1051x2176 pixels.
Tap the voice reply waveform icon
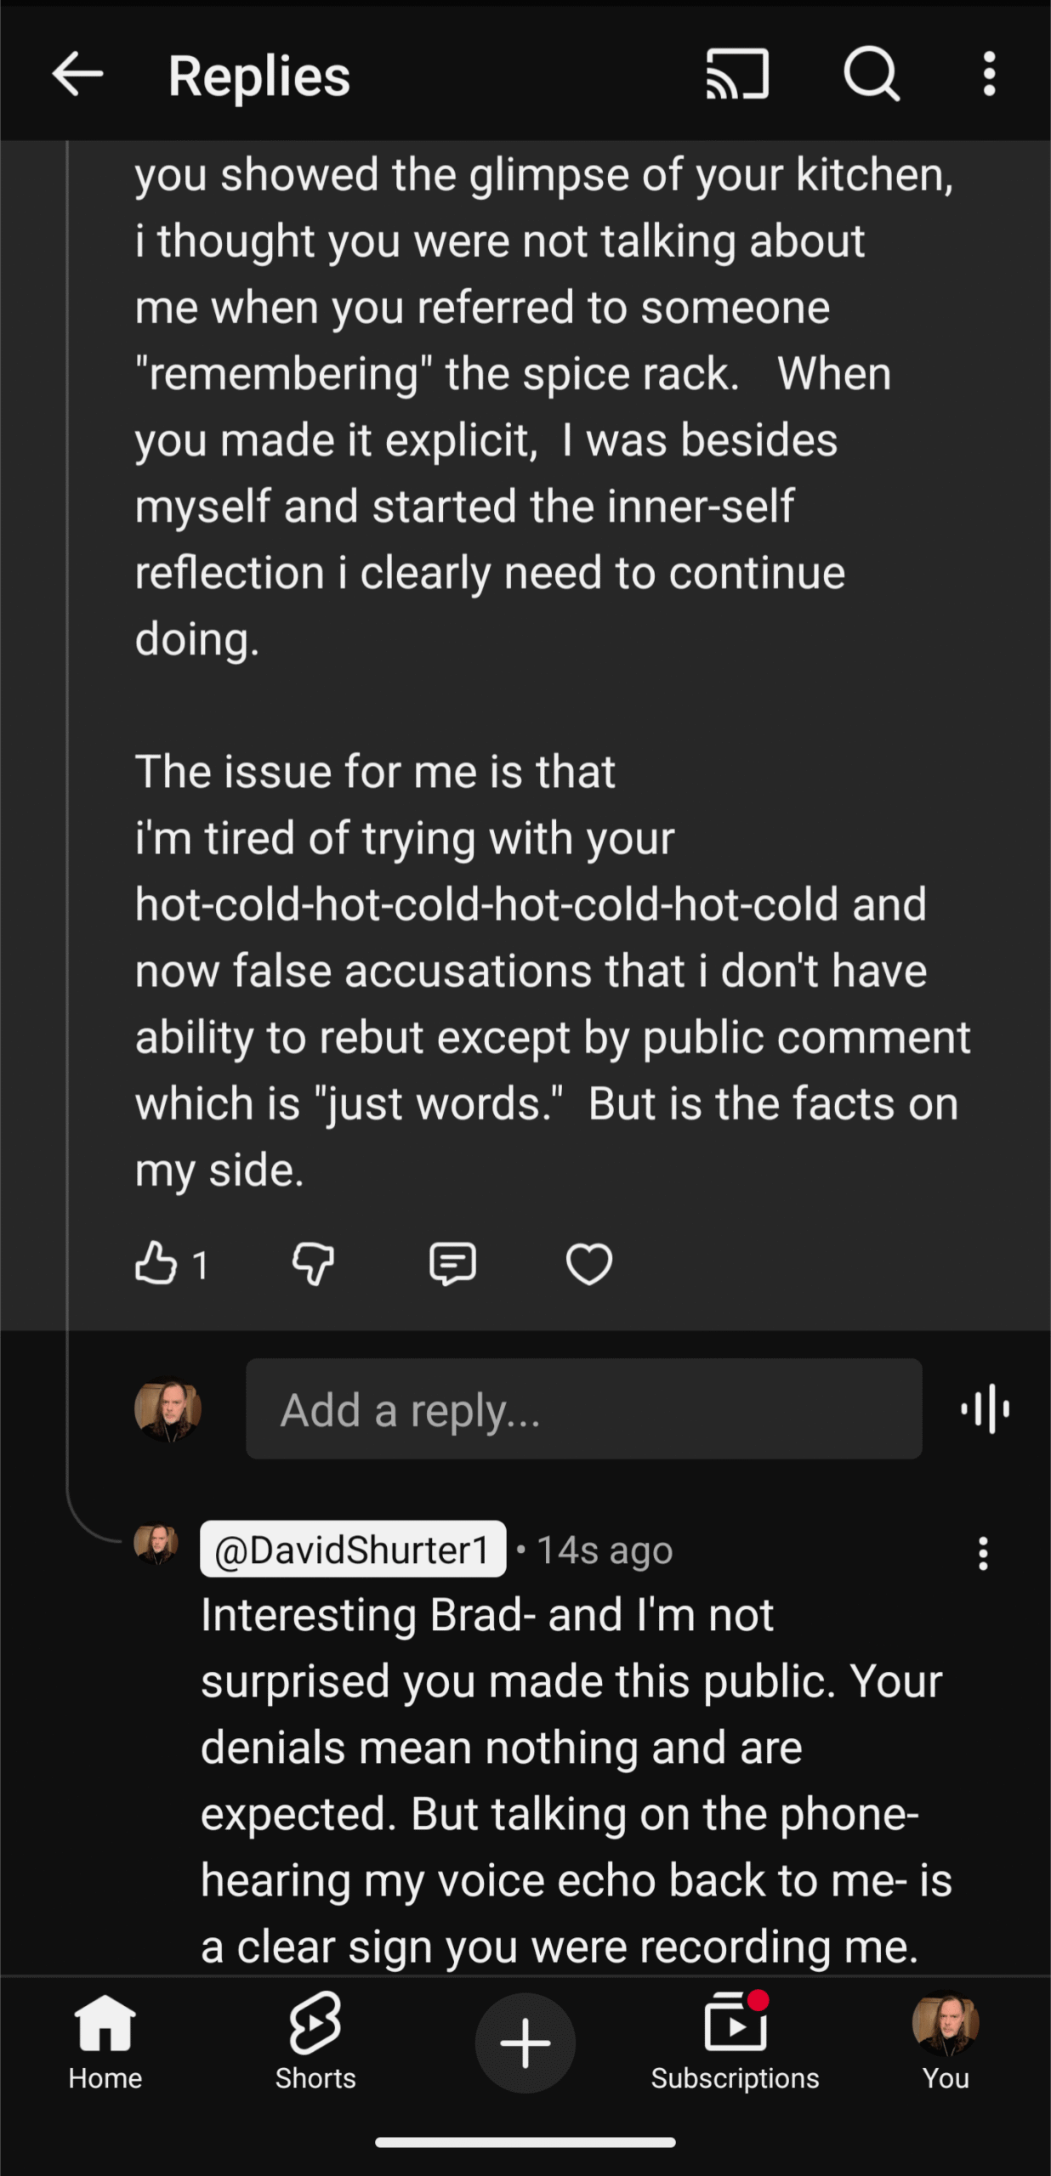tap(986, 1409)
